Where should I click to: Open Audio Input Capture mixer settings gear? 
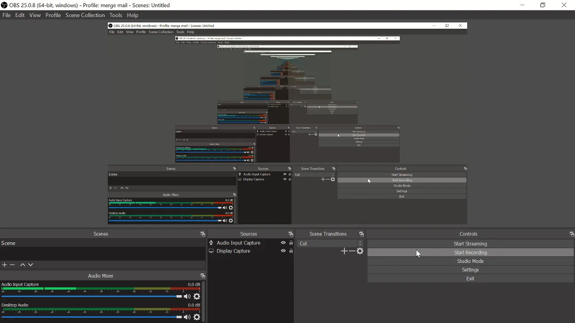pyautogui.click(x=197, y=297)
